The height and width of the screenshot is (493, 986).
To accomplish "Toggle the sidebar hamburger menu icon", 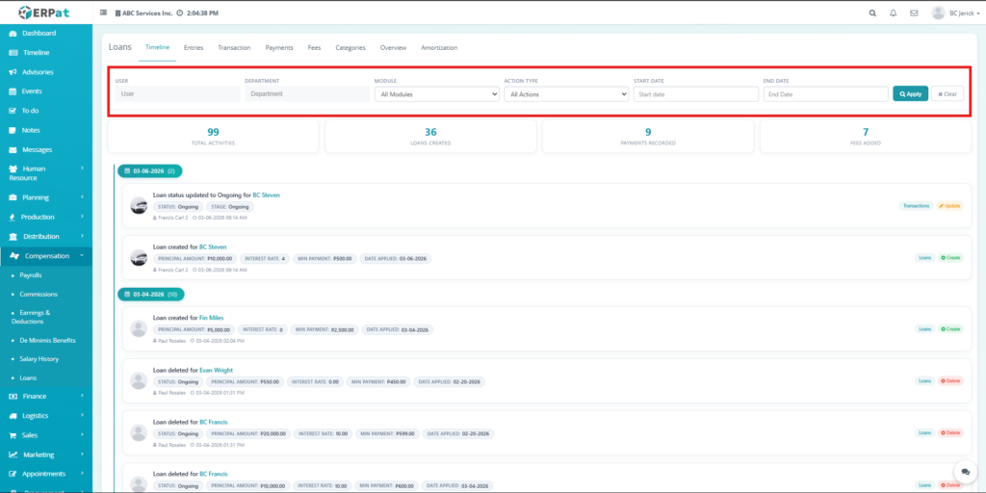I will (x=104, y=13).
